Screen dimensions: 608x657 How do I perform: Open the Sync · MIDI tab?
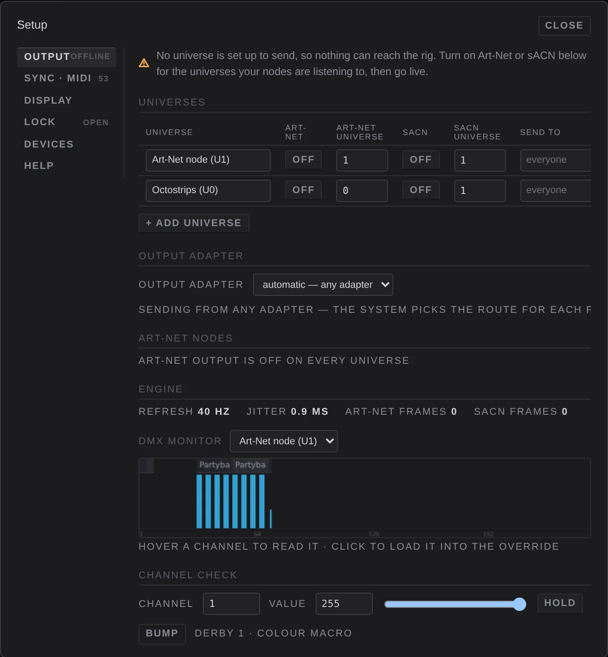click(67, 78)
